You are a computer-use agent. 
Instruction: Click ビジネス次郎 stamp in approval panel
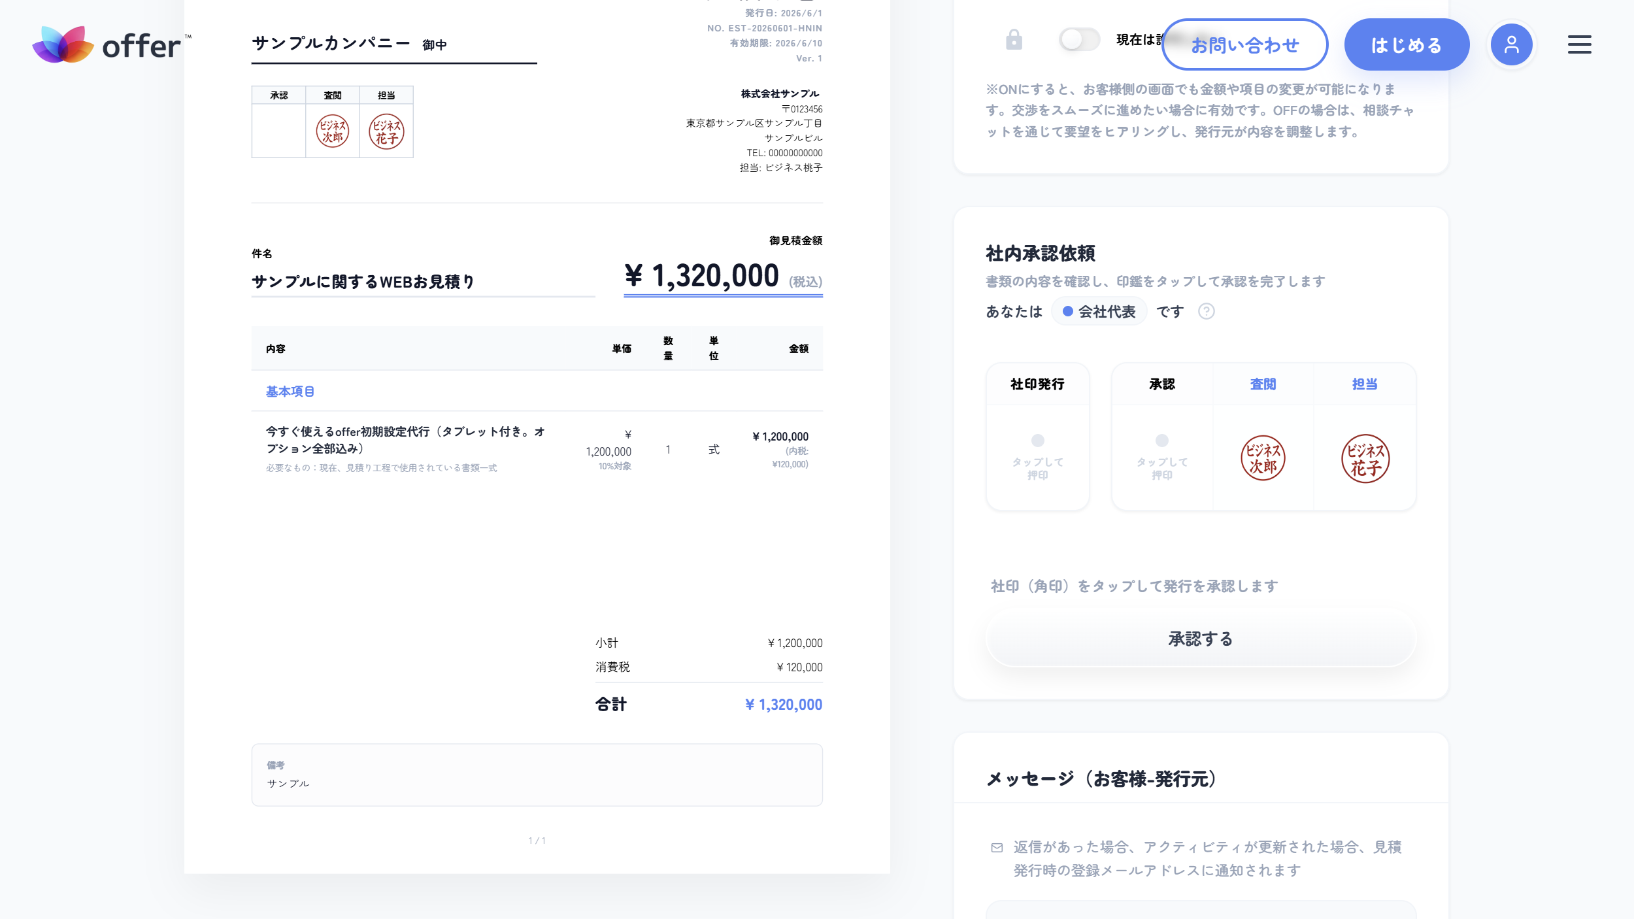click(1263, 458)
